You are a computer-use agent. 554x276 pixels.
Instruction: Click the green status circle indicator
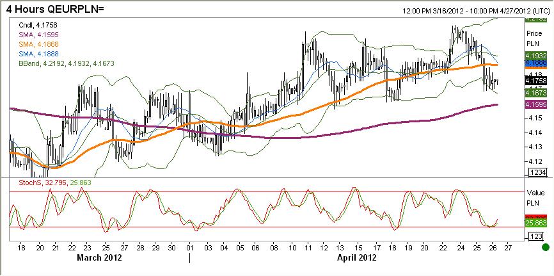(546, 247)
